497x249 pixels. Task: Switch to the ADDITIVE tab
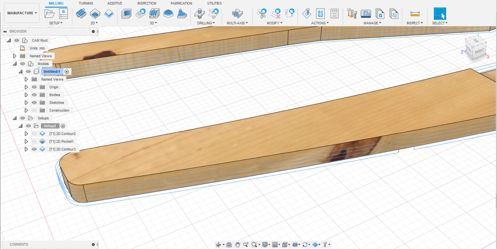pyautogui.click(x=115, y=3)
